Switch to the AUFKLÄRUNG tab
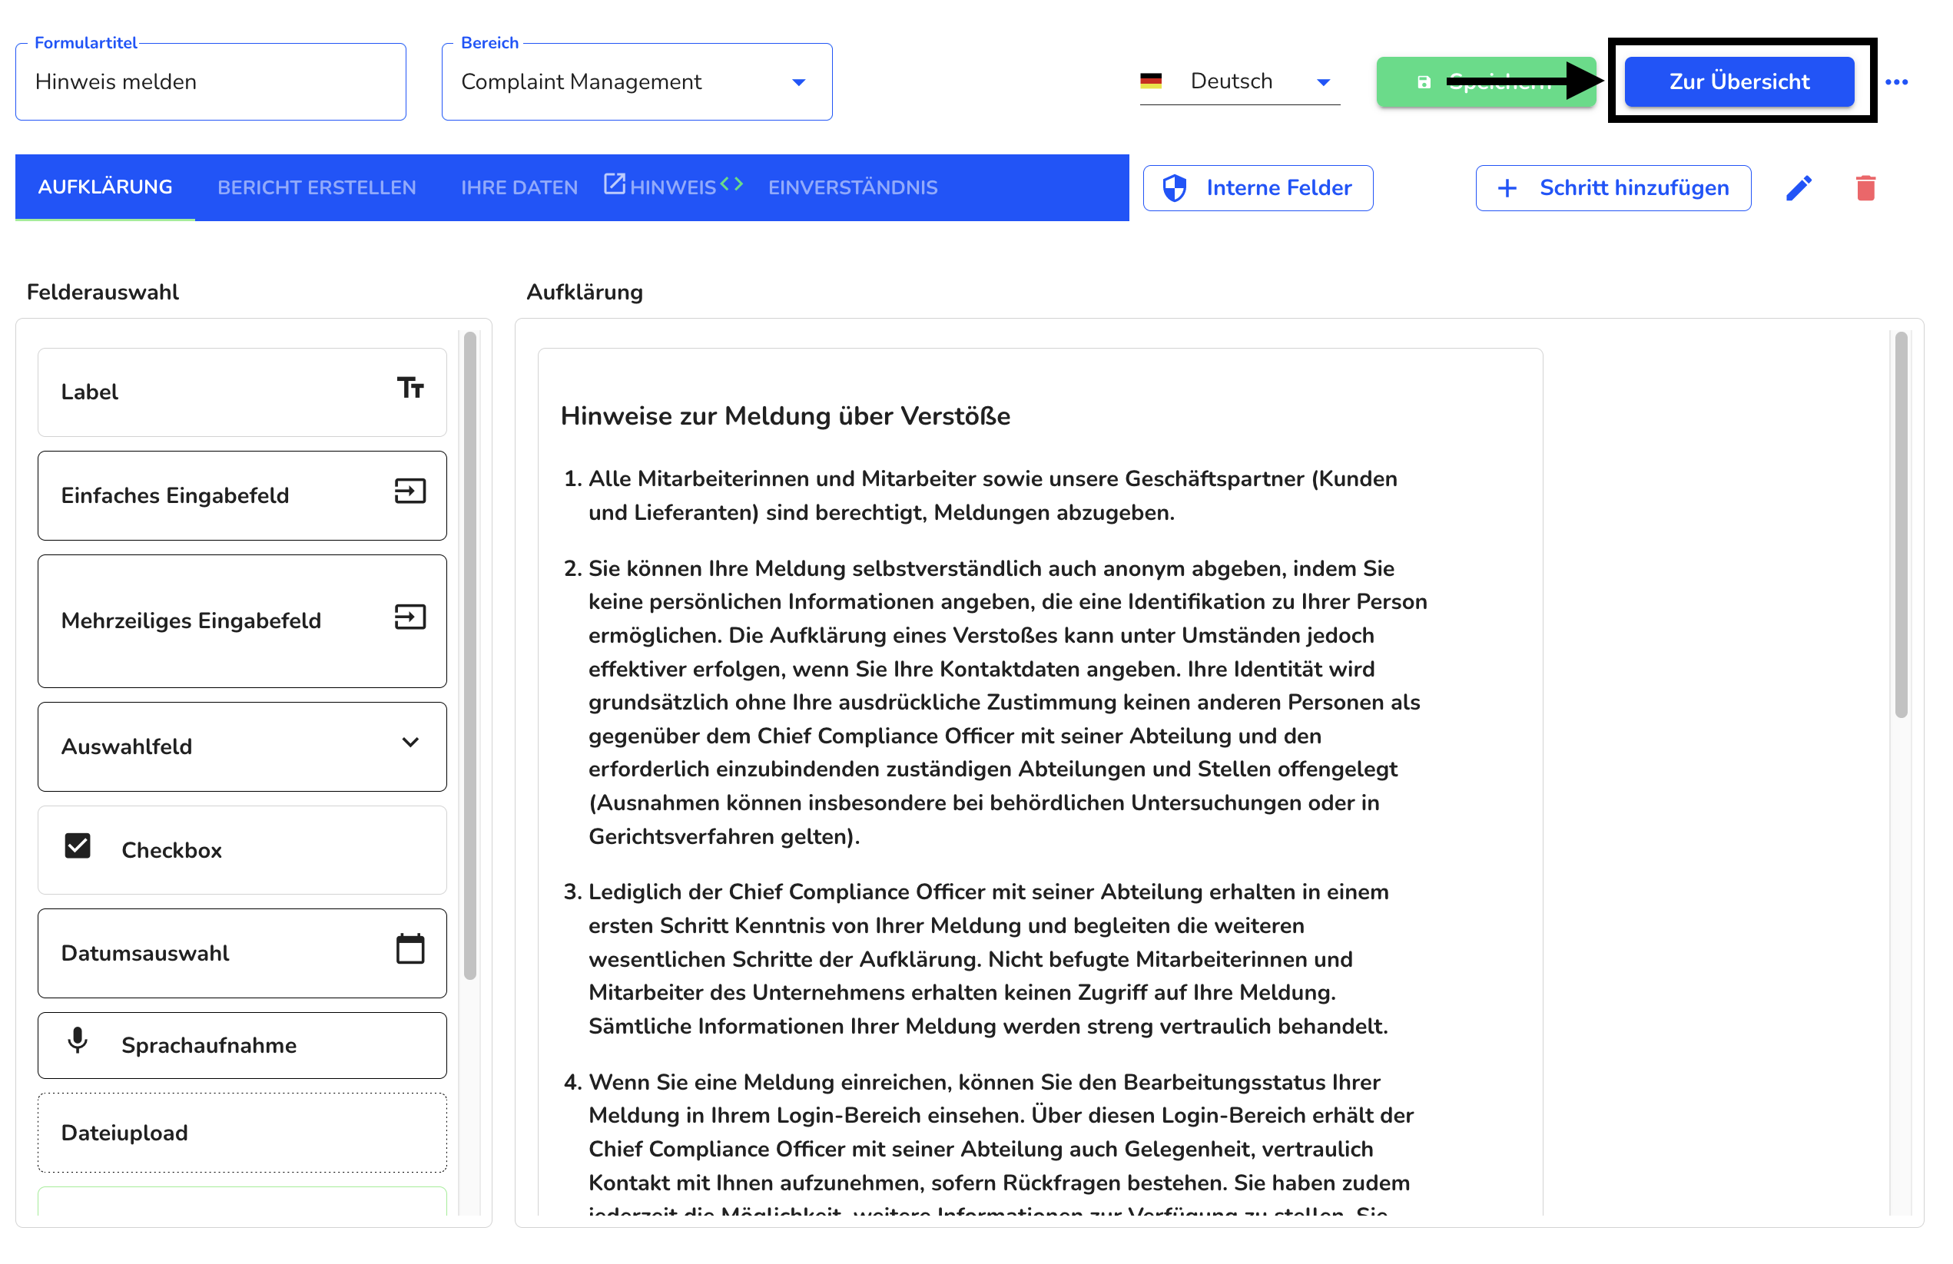 [105, 187]
